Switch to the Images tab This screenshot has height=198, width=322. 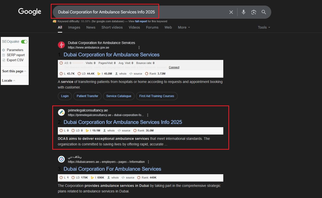pos(74,27)
